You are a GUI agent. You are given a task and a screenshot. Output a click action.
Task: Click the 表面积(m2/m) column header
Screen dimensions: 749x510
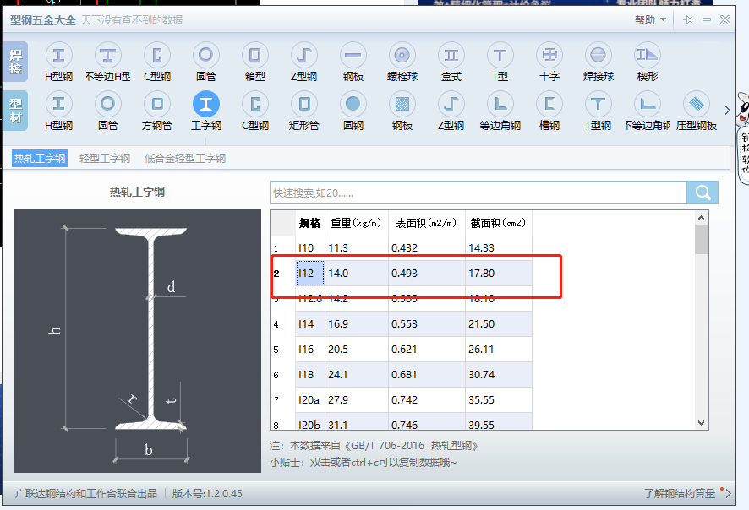pyautogui.click(x=427, y=223)
